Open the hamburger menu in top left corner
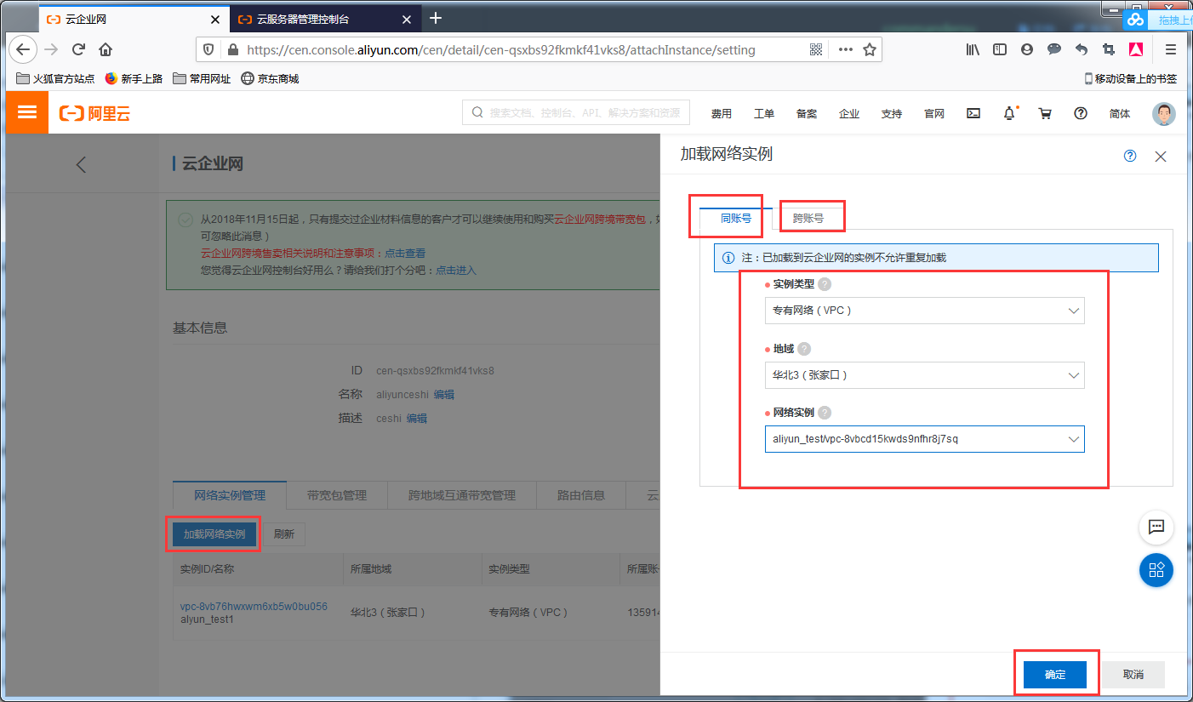The width and height of the screenshot is (1193, 702). click(x=26, y=111)
